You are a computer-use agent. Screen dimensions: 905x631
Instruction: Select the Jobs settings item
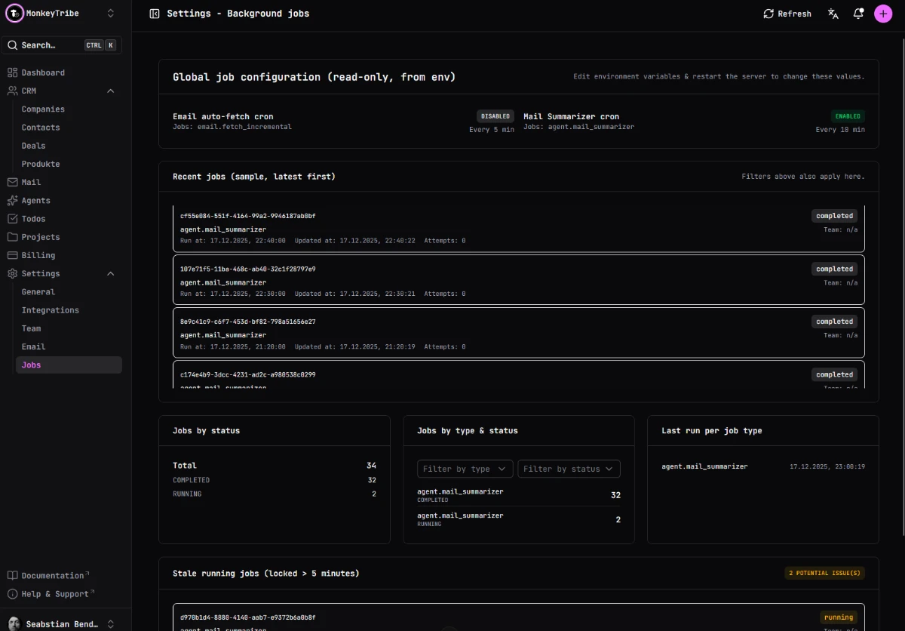pos(69,365)
